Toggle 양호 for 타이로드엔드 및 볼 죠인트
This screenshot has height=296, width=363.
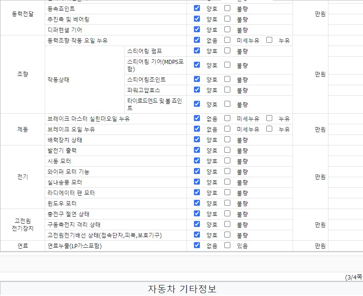pos(197,104)
